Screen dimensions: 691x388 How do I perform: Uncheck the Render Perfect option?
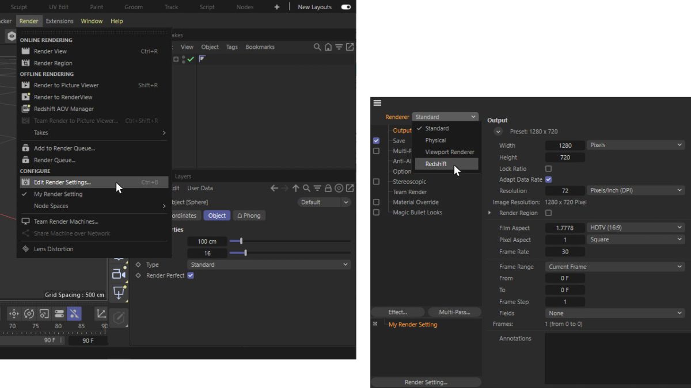pos(189,275)
